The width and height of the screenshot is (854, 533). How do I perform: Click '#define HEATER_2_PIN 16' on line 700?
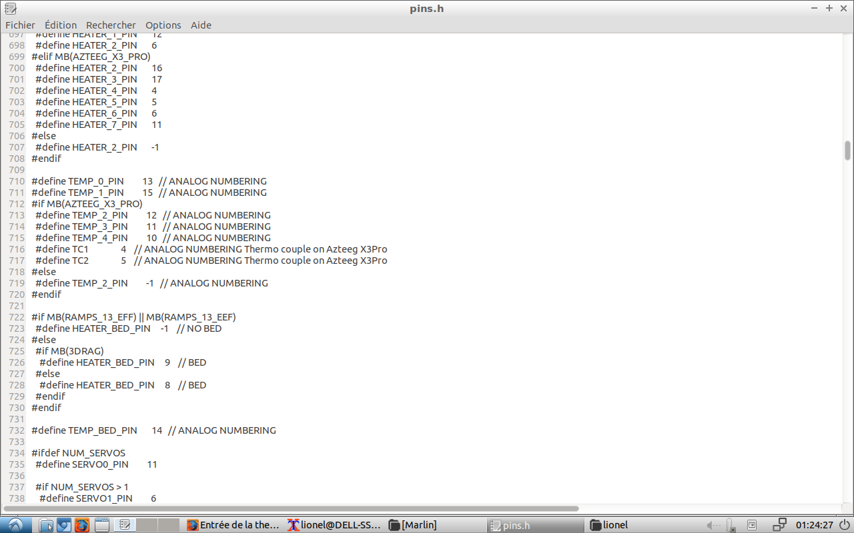(99, 68)
